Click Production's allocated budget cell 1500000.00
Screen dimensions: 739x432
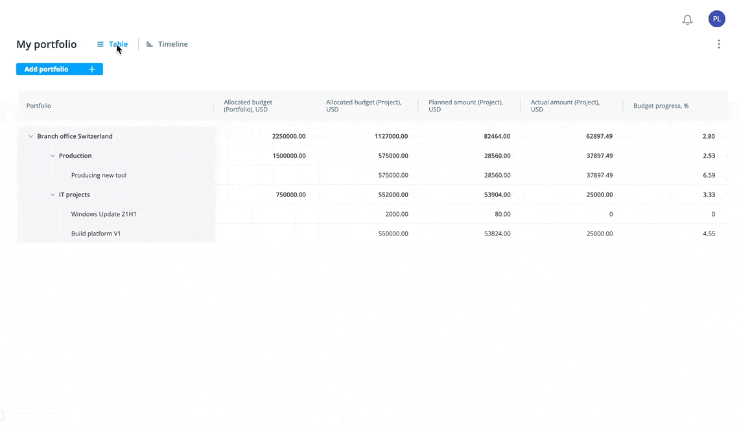[x=288, y=156]
